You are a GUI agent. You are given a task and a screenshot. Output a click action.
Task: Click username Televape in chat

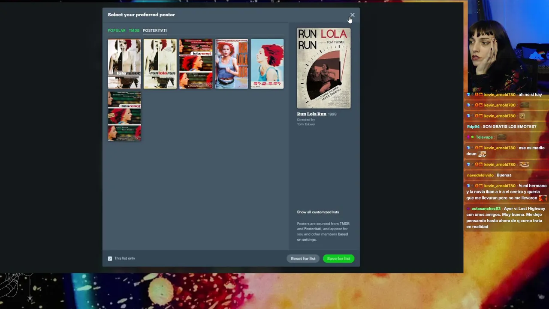484,137
